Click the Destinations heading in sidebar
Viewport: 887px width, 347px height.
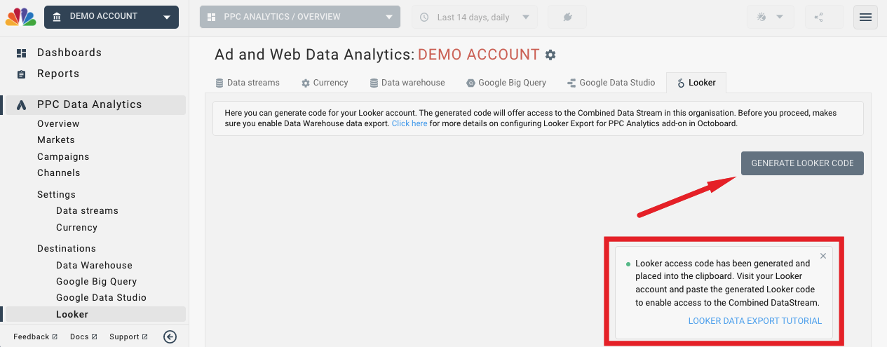click(x=67, y=248)
